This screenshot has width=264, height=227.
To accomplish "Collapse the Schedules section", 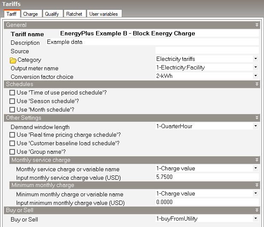I will coord(257,84).
